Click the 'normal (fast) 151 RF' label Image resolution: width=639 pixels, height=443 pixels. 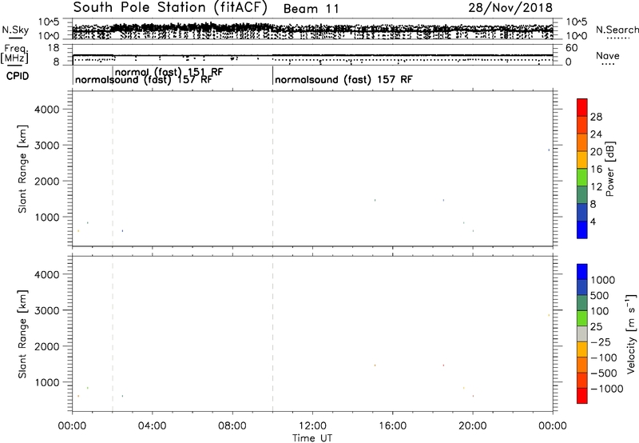point(169,72)
